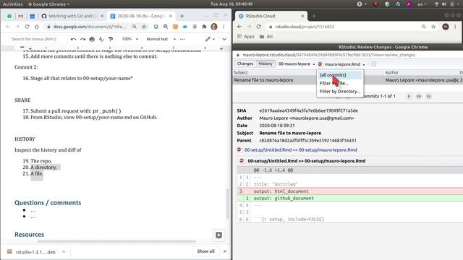Open Chrome menu in RStudio Cloud window
The width and height of the screenshot is (463, 260).
click(455, 27)
